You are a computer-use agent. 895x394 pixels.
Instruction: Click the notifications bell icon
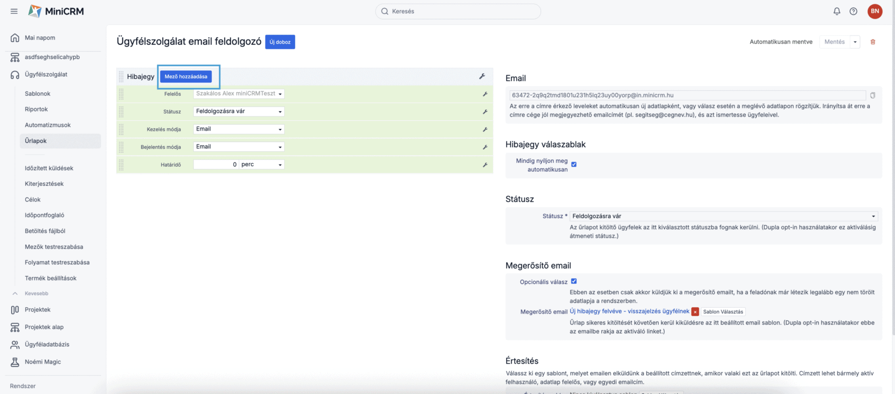tap(837, 11)
